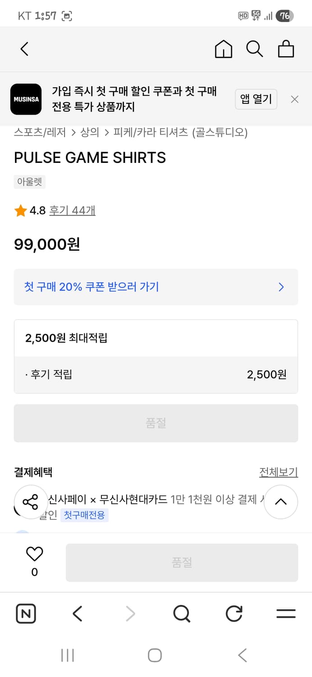This screenshot has height=677, width=312.
Task: Open the browser menu via the hamburger icon
Action: pos(286,613)
